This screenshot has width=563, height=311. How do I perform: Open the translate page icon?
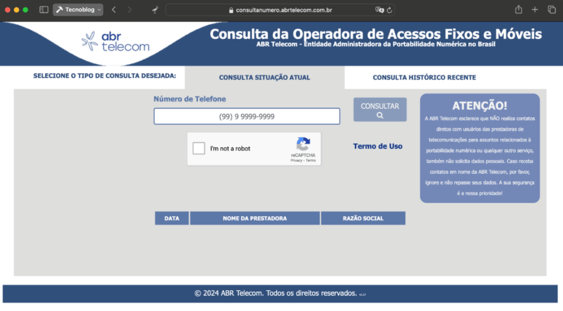[379, 10]
